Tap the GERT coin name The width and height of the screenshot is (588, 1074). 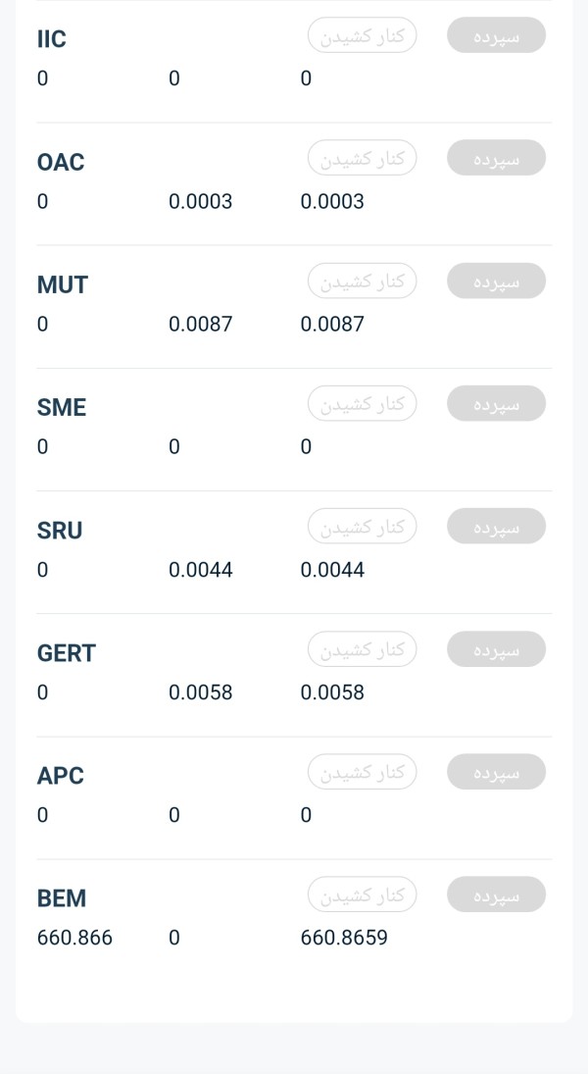click(67, 653)
